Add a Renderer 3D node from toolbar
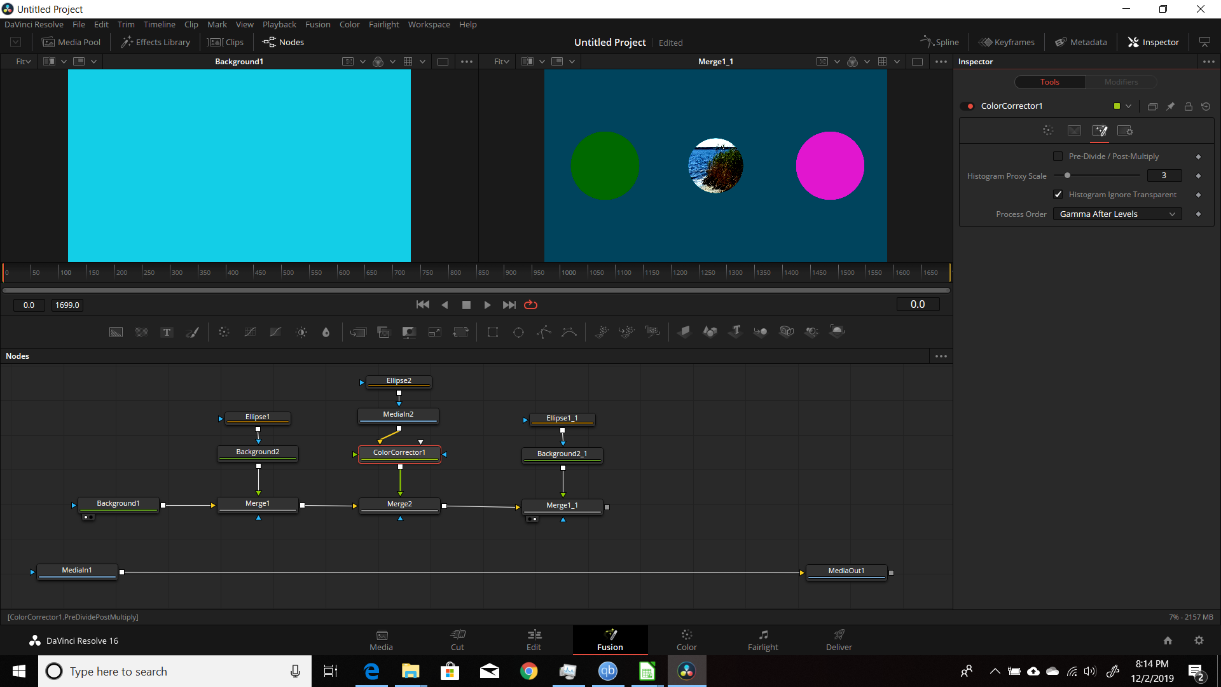Image resolution: width=1221 pixels, height=687 pixels. [x=838, y=331]
